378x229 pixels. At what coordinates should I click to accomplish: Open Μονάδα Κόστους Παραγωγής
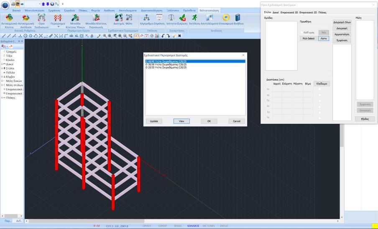(96, 18)
